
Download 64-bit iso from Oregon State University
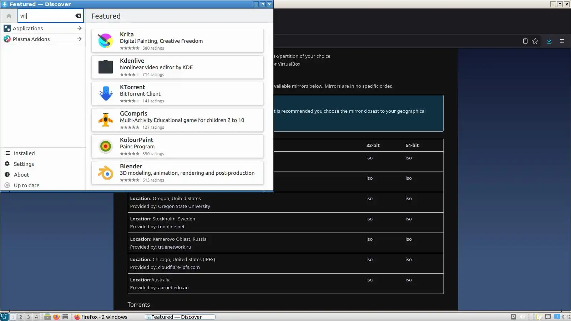(x=409, y=199)
